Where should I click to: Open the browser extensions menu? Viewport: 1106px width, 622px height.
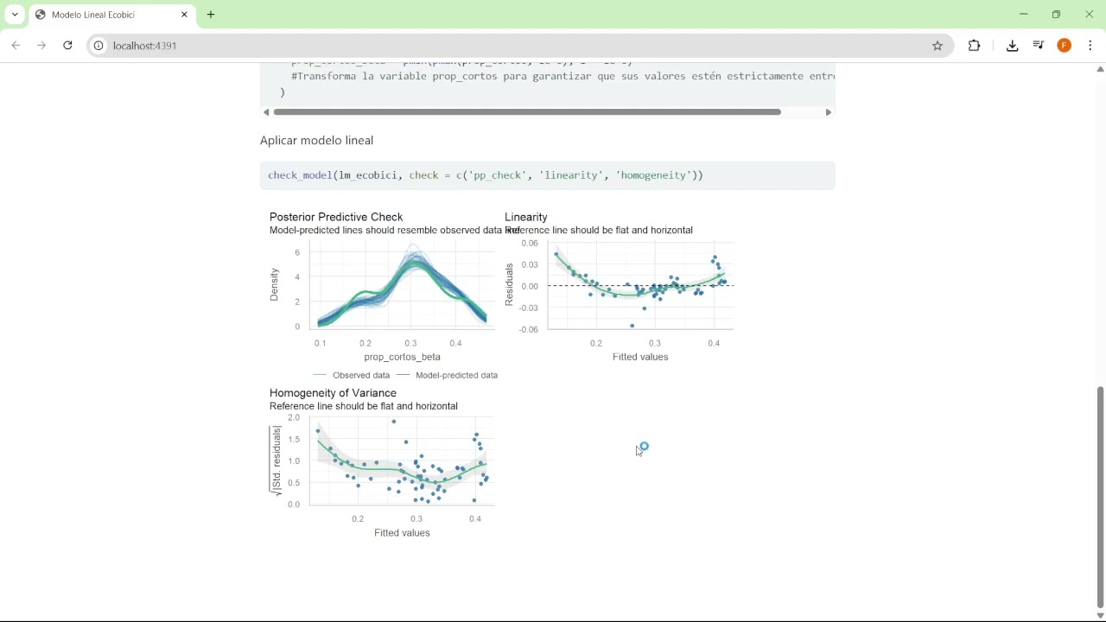pyautogui.click(x=975, y=46)
